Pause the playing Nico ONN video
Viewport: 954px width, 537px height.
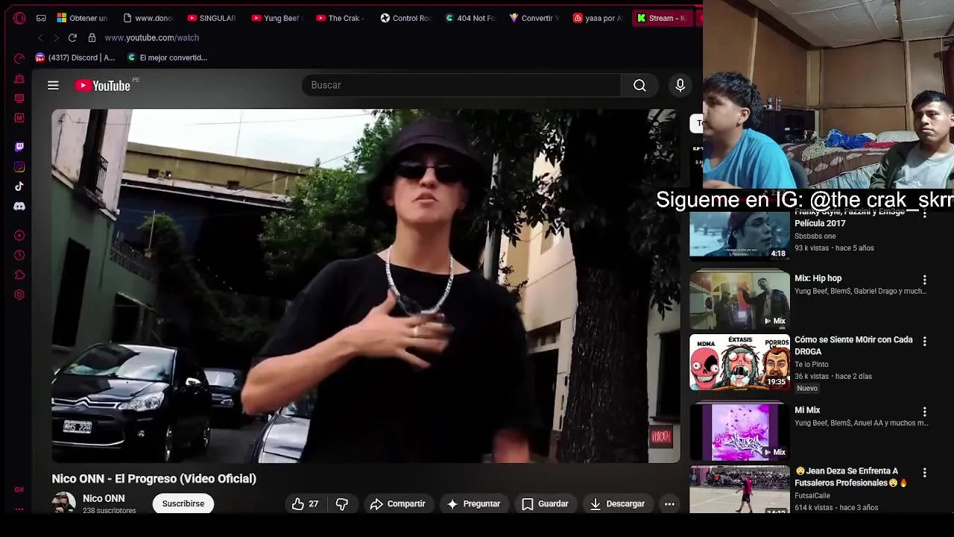pyautogui.click(x=365, y=286)
